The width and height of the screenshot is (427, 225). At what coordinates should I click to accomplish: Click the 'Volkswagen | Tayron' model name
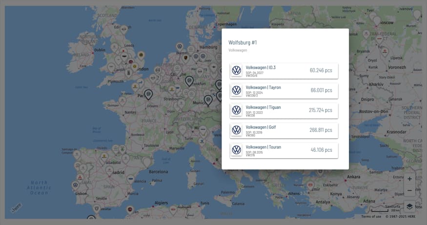[264, 87]
